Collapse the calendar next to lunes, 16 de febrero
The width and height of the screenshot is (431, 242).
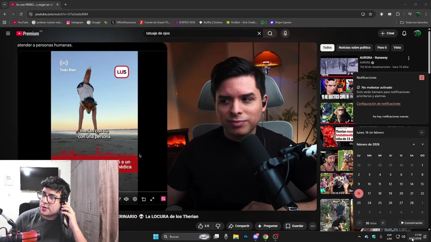tap(422, 132)
